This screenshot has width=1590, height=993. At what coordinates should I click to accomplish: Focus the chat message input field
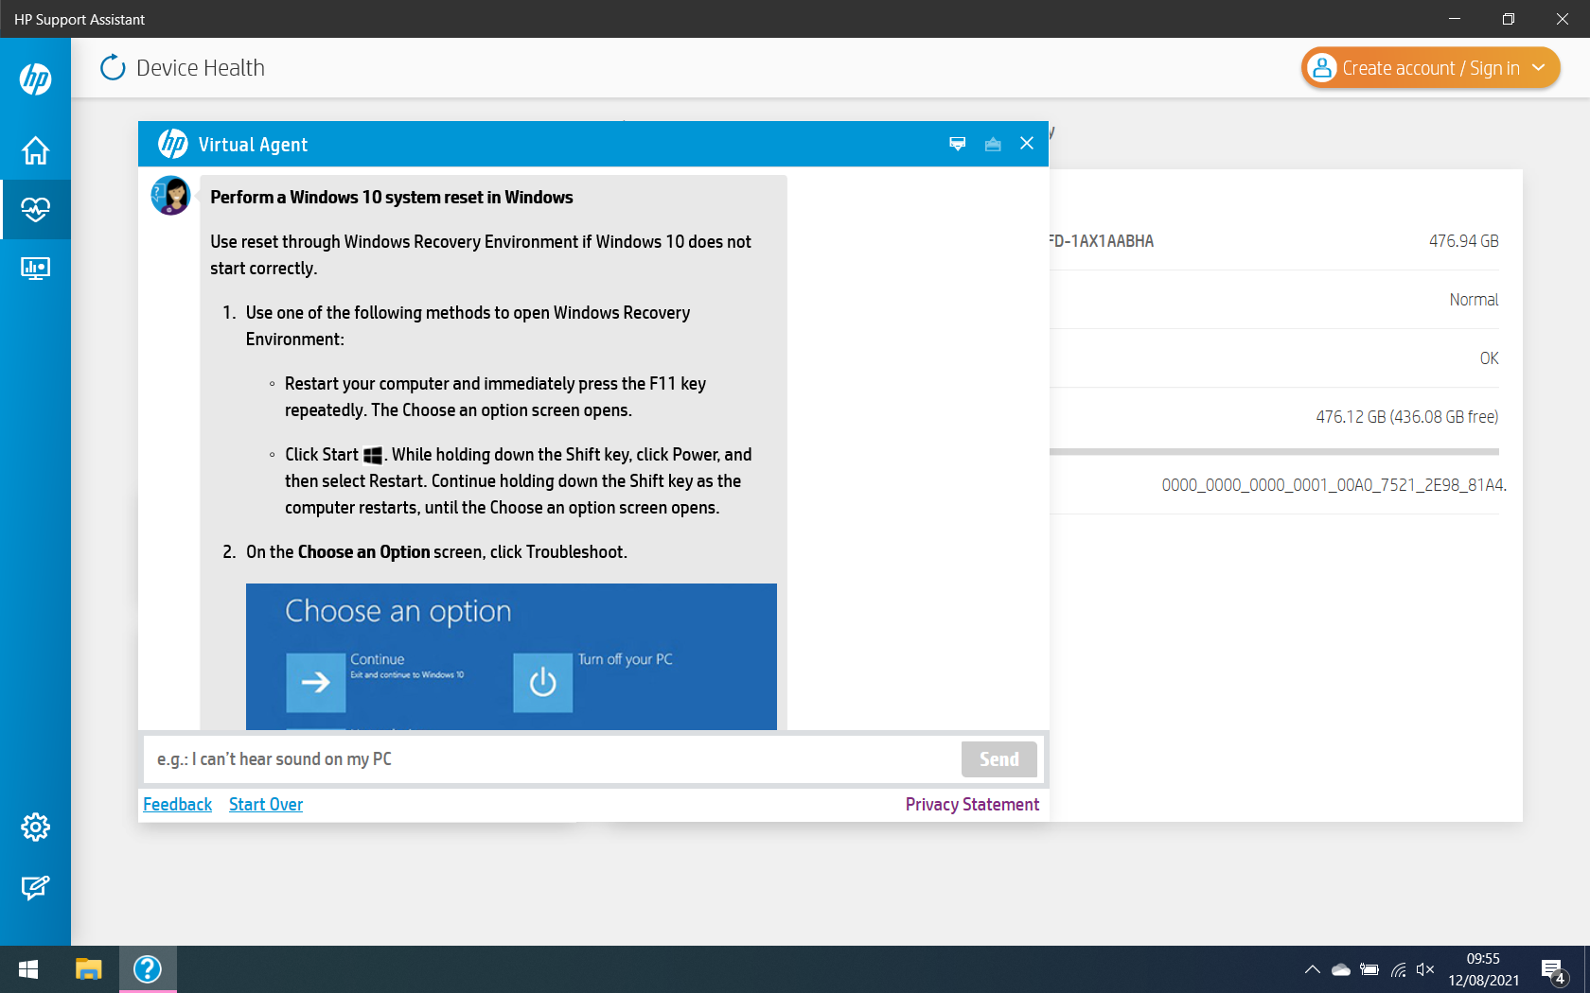coord(554,759)
